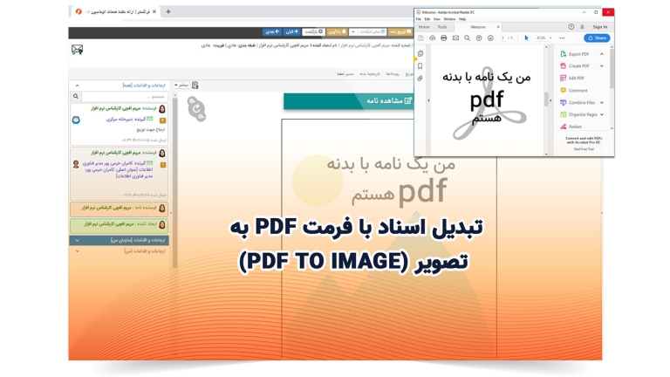Click the بازگشت (return) button
The image size is (670, 377).
tap(314, 32)
